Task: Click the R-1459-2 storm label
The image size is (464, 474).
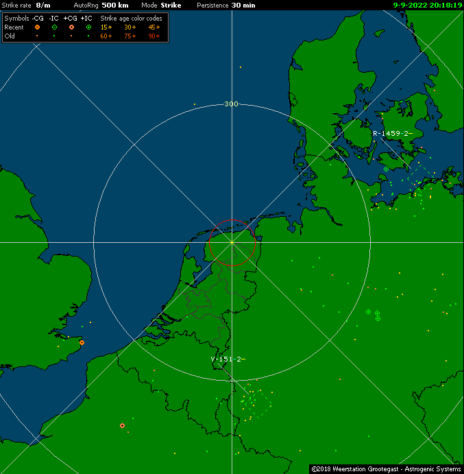Action: click(x=392, y=133)
